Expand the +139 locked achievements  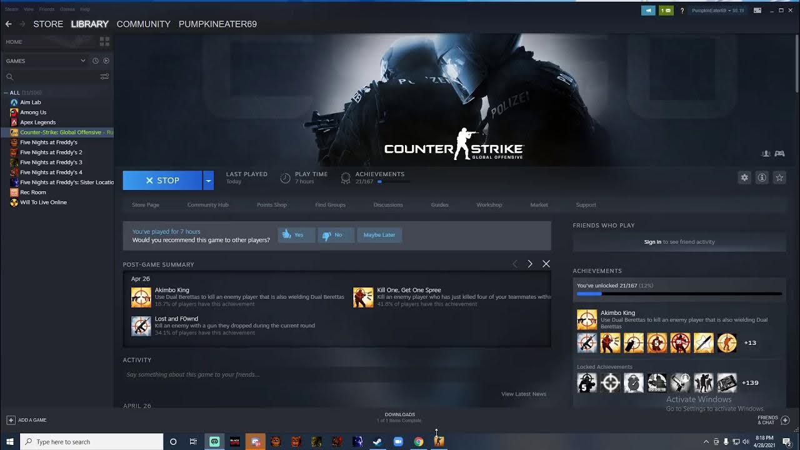click(750, 382)
